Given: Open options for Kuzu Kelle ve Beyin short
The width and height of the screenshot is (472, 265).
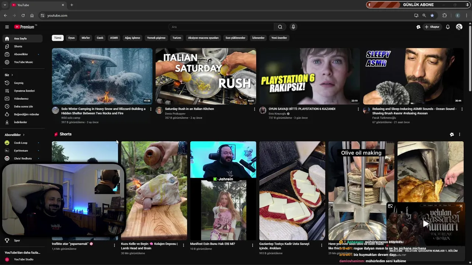Looking at the screenshot, I should click(x=184, y=245).
